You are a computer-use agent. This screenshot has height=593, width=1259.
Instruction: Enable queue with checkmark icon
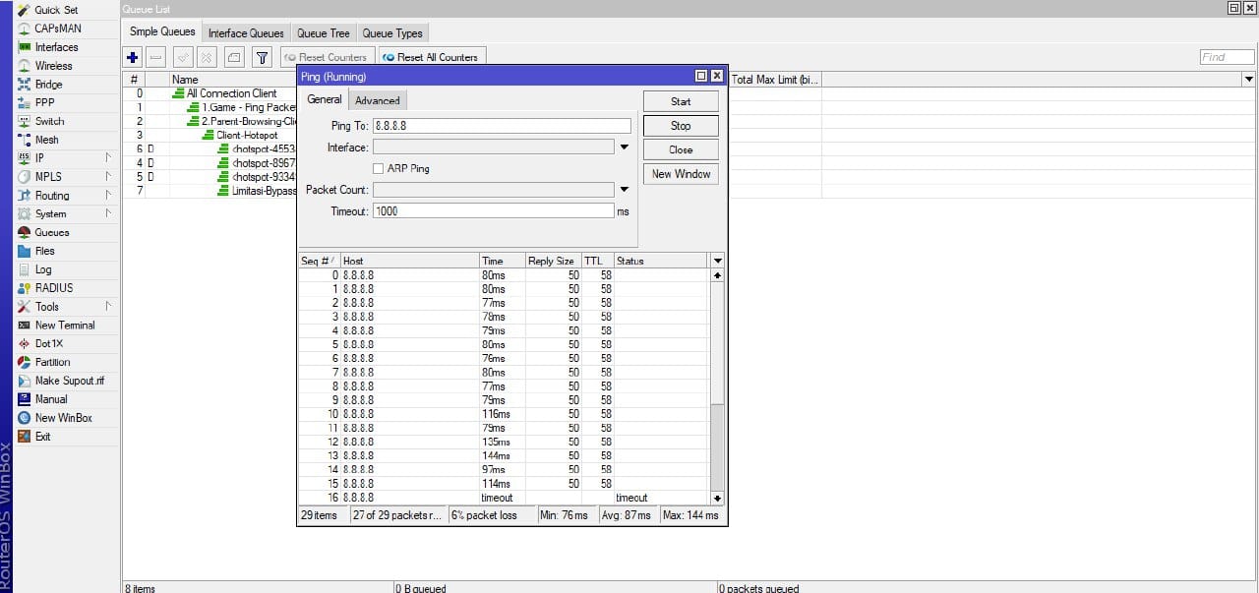click(184, 57)
